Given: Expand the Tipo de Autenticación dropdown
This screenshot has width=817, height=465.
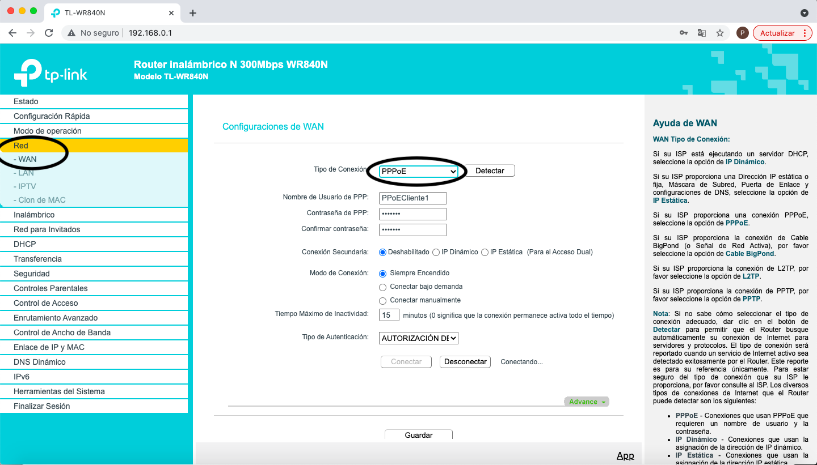Looking at the screenshot, I should (419, 338).
